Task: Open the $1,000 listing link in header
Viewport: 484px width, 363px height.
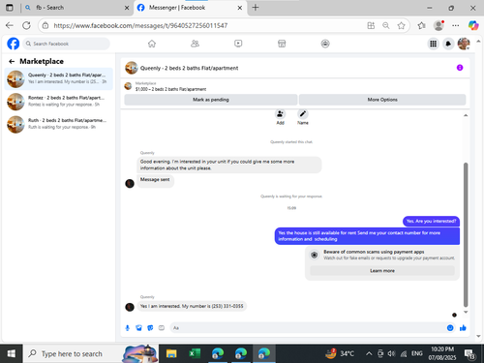Action: pyautogui.click(x=170, y=89)
